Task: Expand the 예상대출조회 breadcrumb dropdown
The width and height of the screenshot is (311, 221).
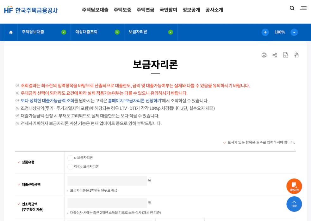Action: (x=117, y=32)
